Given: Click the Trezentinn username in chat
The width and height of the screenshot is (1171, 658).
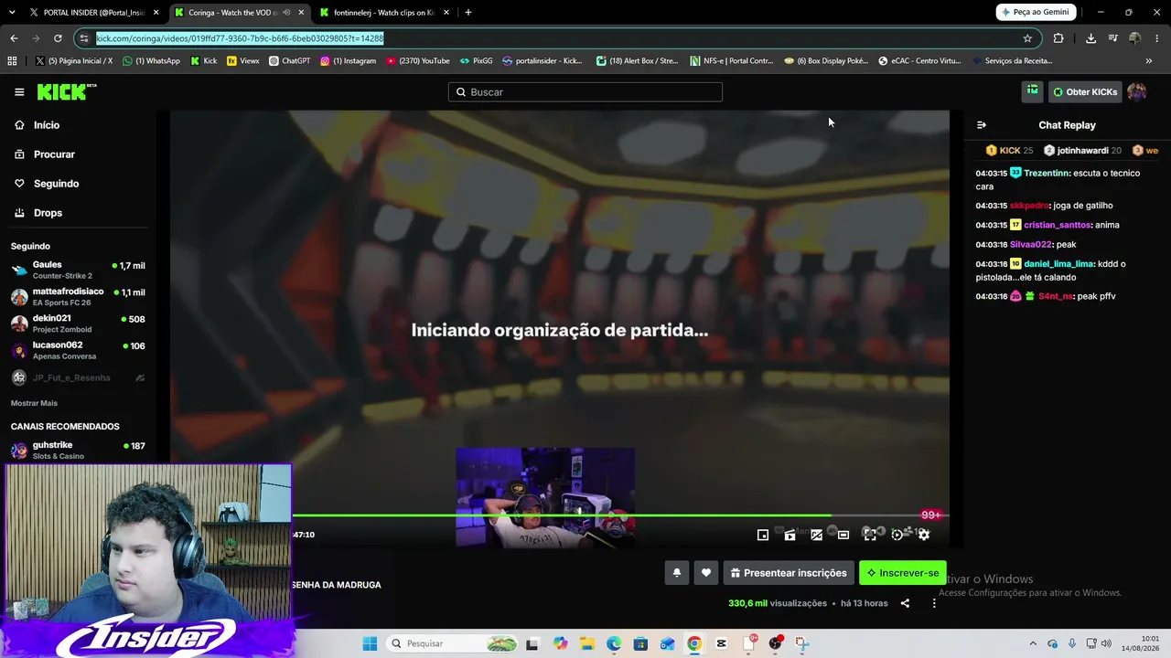Looking at the screenshot, I should 1047,173.
